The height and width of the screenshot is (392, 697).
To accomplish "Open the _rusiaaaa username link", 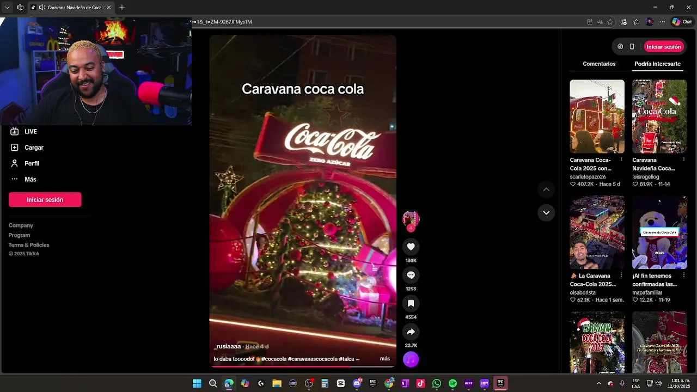I will (x=227, y=346).
